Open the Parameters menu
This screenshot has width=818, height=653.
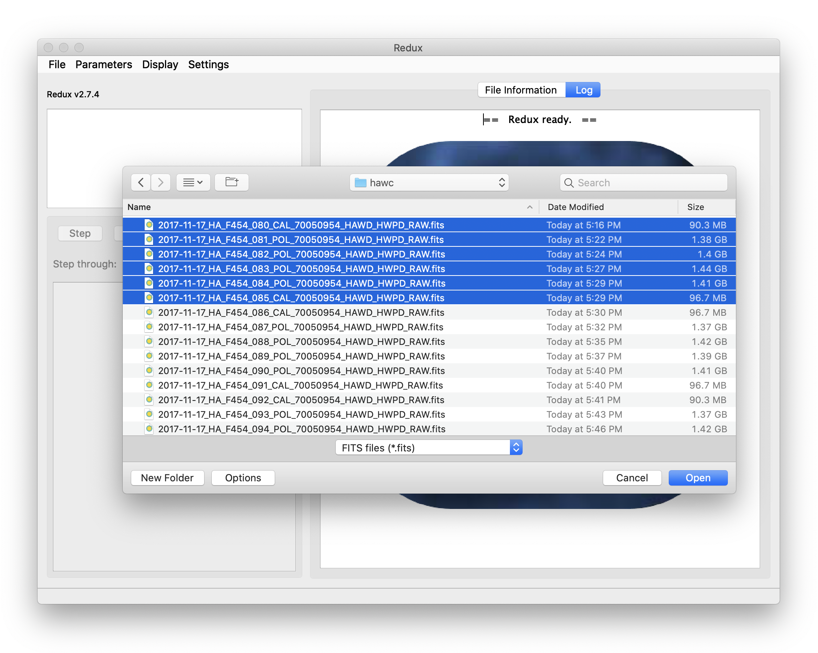tap(103, 64)
